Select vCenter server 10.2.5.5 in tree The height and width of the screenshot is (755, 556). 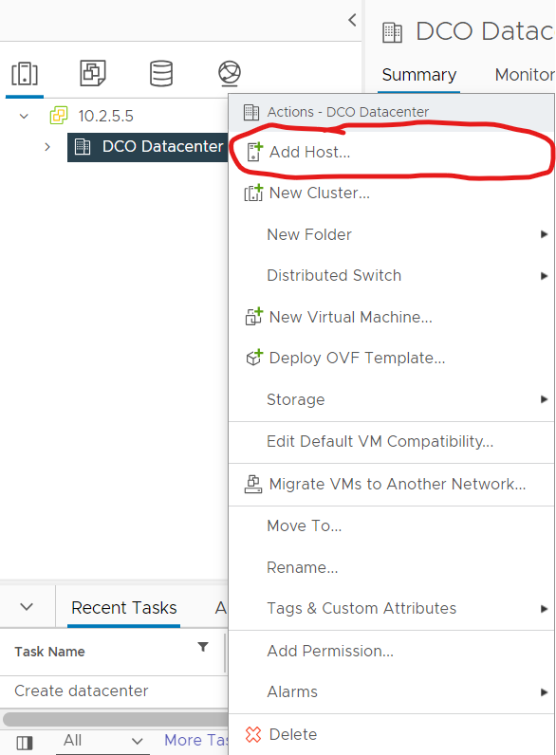[x=106, y=116]
